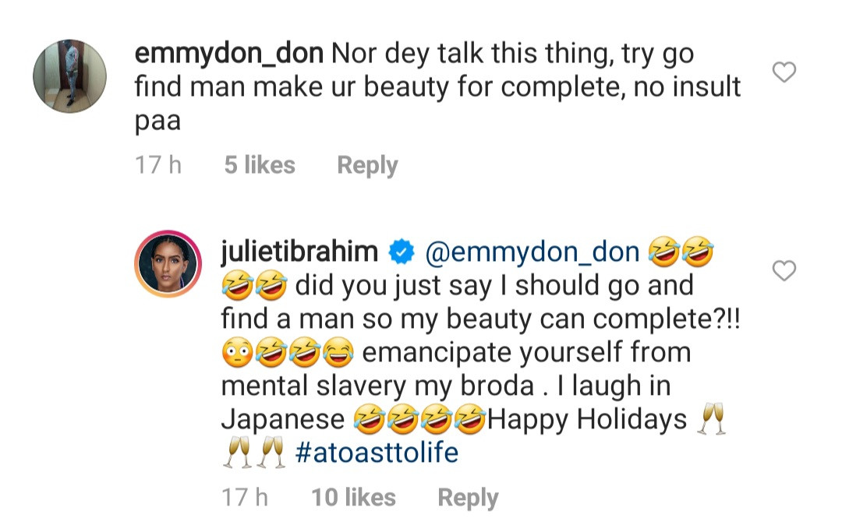This screenshot has height=518, width=842.
Task: Open the emmydon_don username link
Action: coord(229,55)
